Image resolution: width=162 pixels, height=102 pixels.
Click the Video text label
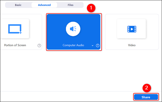[132, 45]
